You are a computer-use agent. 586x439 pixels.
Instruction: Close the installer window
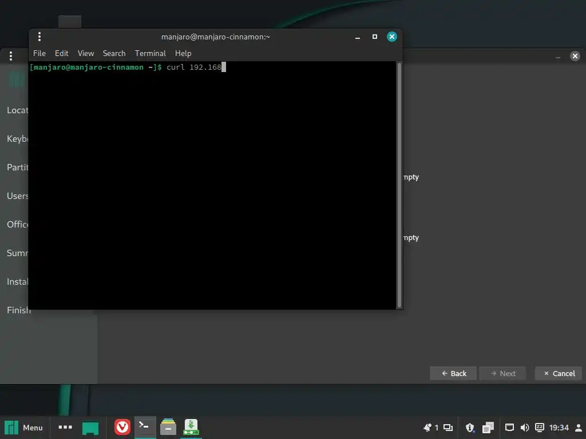[x=575, y=56]
